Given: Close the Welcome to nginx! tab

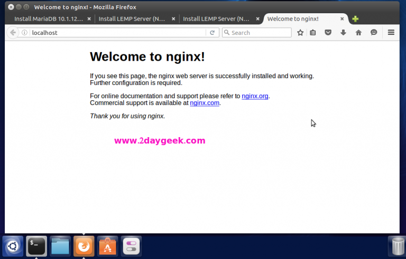Looking at the screenshot, I should tap(342, 19).
